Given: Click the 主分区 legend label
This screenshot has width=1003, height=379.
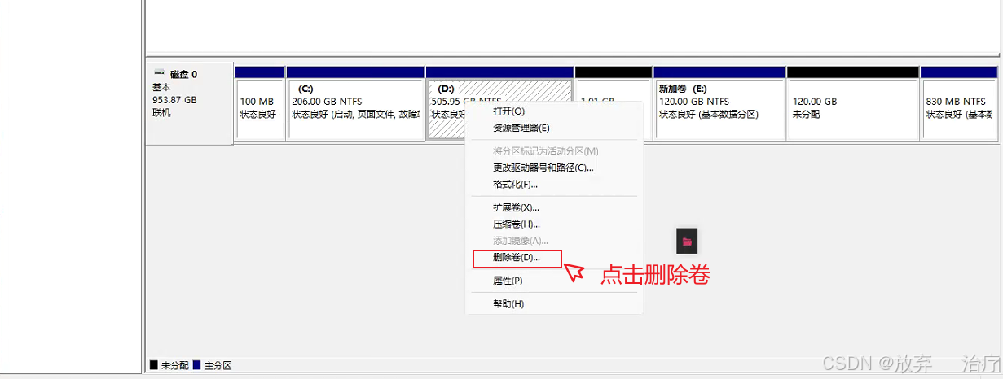Looking at the screenshot, I should [218, 365].
